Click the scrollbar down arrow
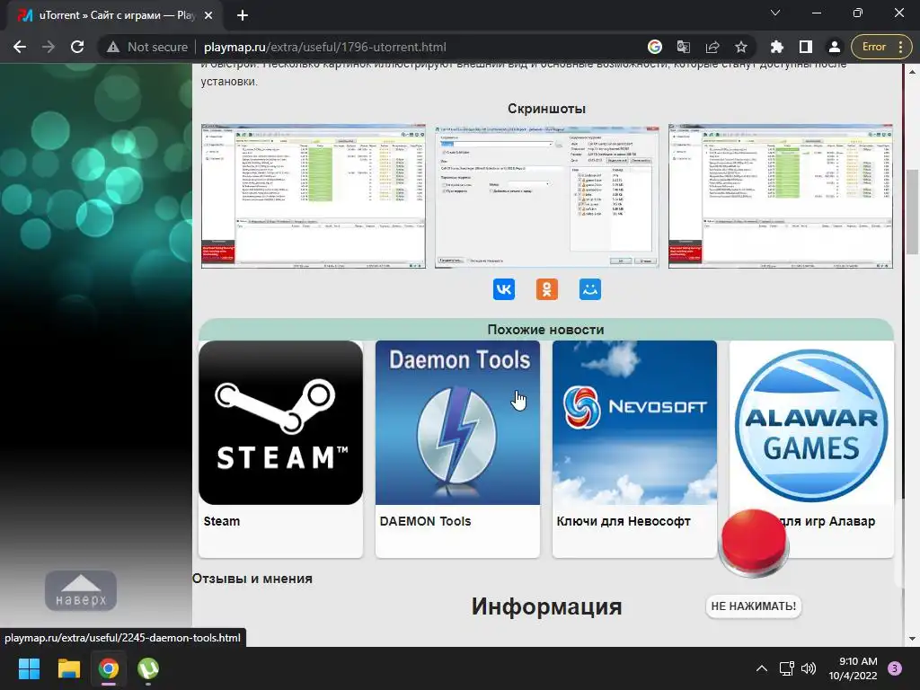The width and height of the screenshot is (920, 690). 913,639
